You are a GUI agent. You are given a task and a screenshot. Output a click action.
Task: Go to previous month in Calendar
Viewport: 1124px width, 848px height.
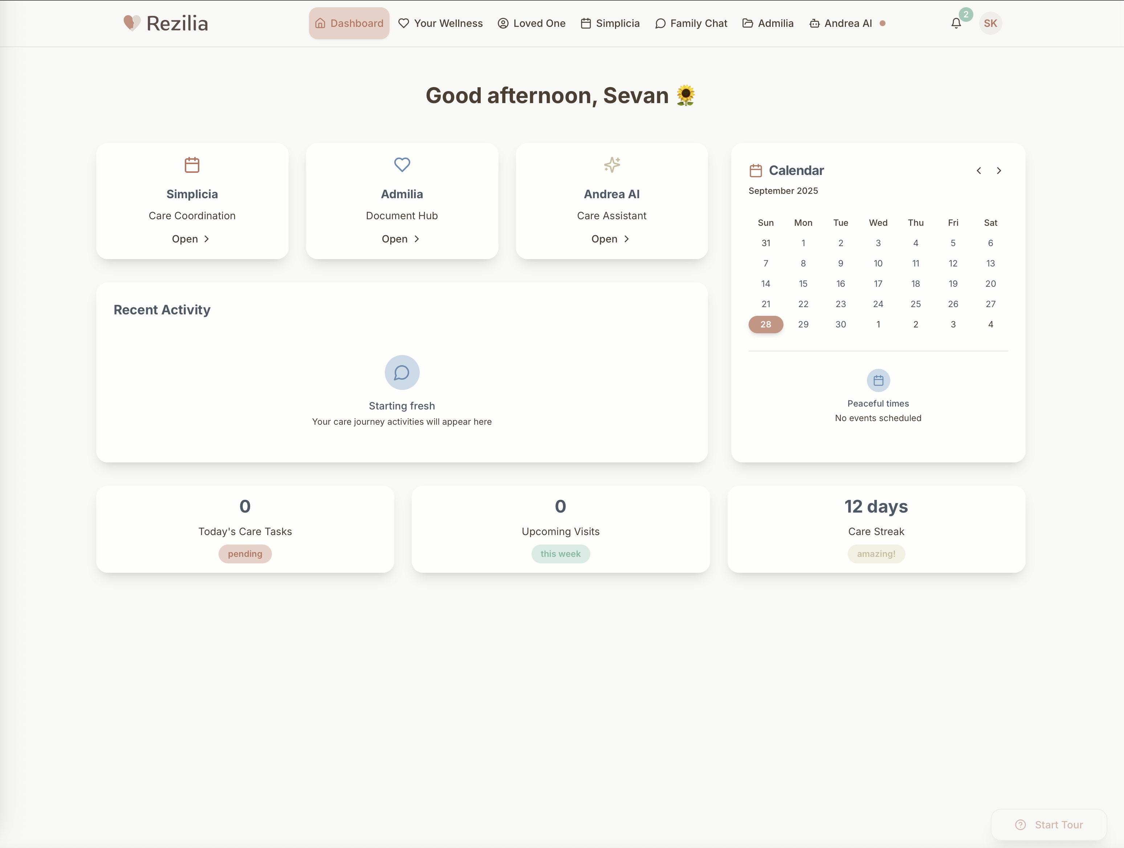[x=979, y=171]
